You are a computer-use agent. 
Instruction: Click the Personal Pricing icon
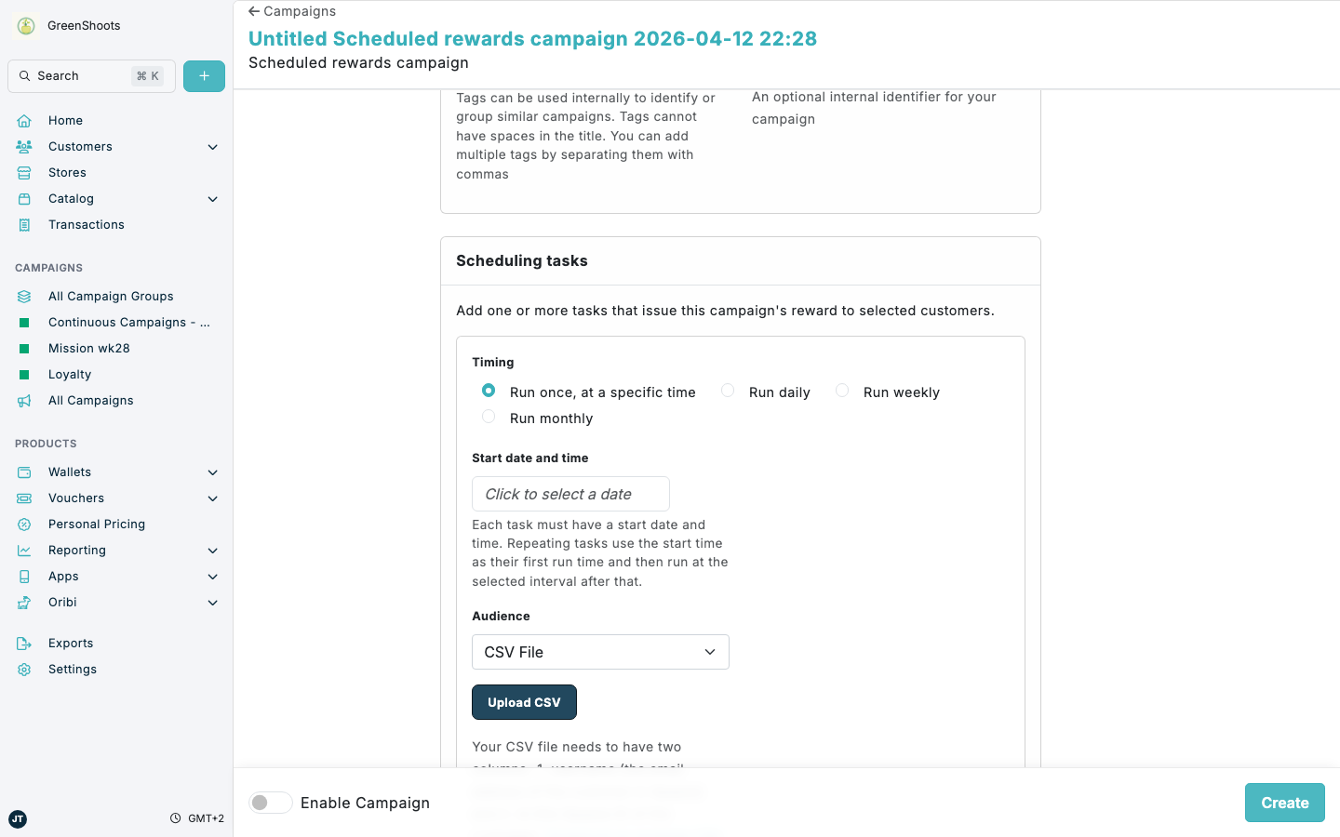point(23,524)
